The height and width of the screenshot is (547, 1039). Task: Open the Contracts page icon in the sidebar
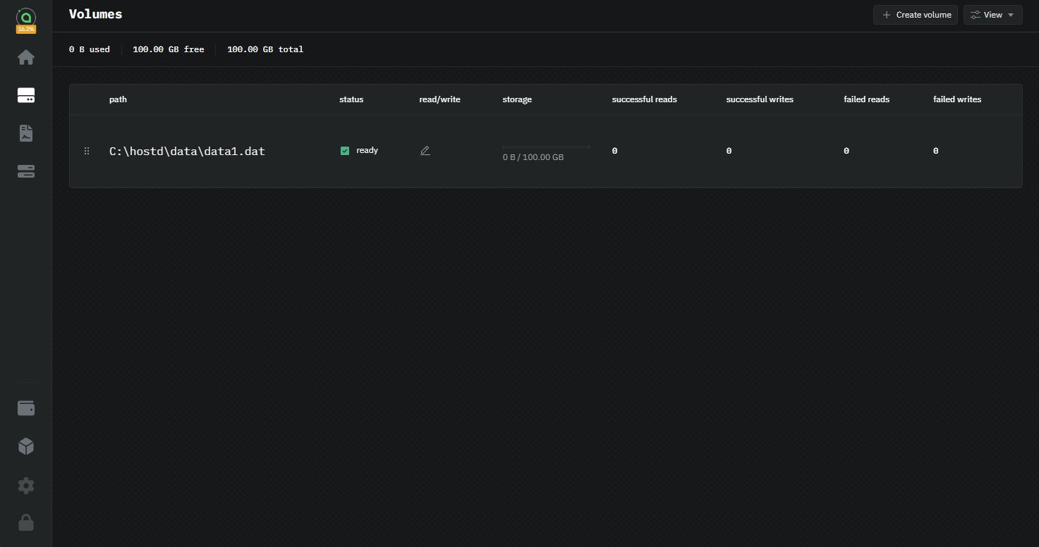tap(26, 133)
